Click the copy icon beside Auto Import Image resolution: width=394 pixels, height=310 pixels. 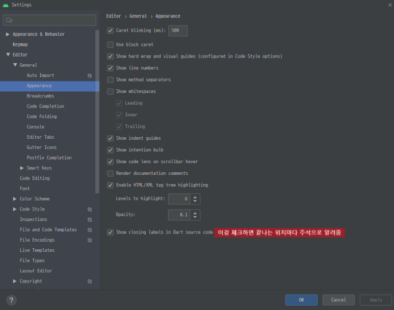pyautogui.click(x=90, y=75)
